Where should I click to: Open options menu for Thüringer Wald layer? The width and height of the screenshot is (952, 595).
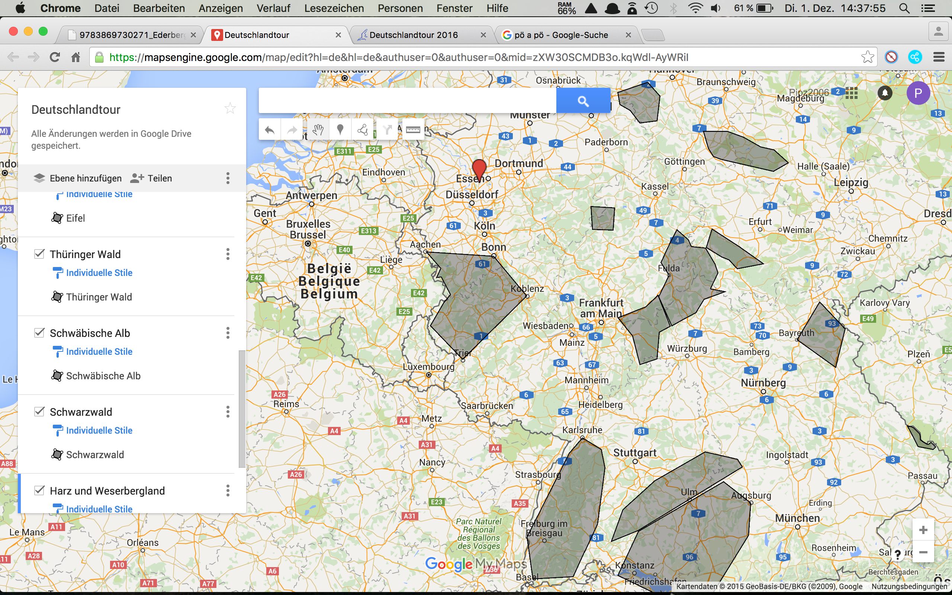point(228,254)
